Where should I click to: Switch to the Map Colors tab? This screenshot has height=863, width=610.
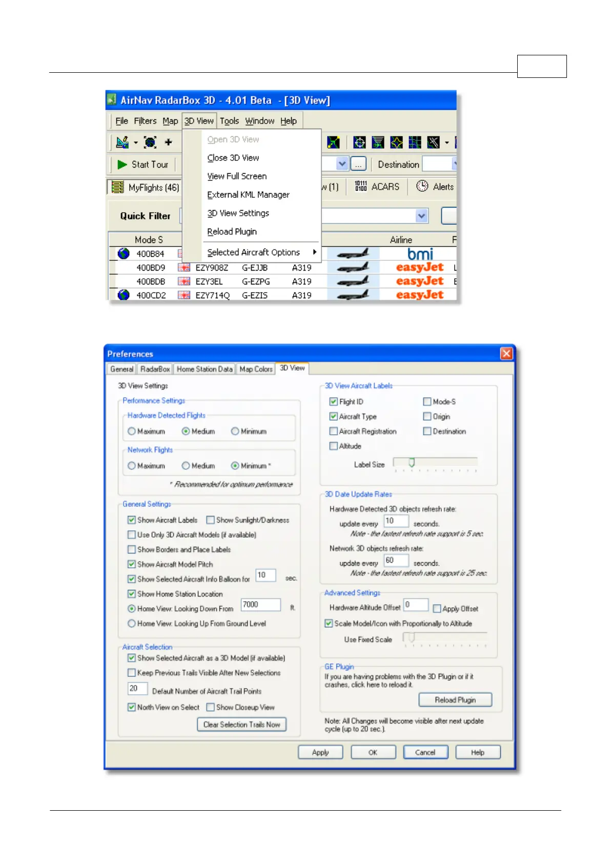point(256,369)
